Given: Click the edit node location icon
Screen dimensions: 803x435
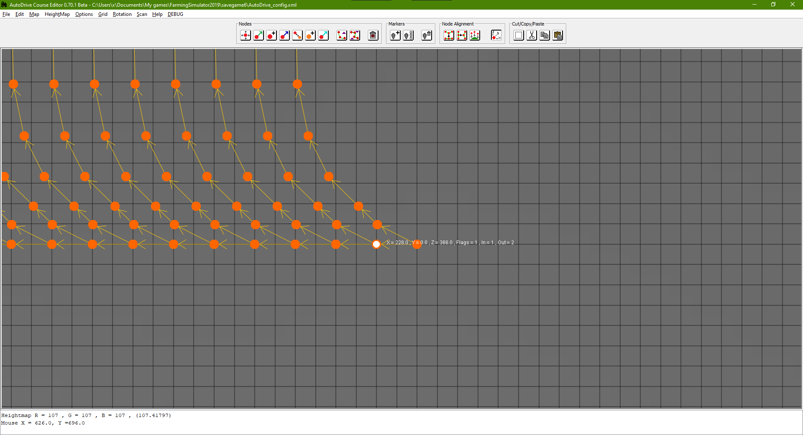Looking at the screenshot, I should (x=496, y=36).
